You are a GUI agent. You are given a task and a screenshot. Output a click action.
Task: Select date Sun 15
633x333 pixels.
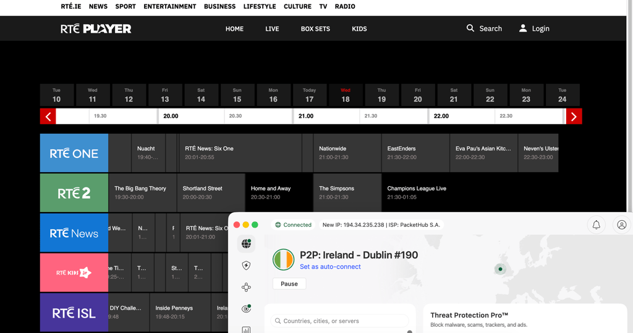coord(237,95)
